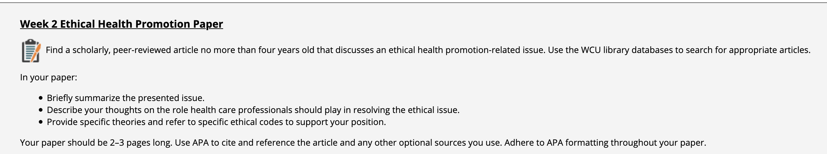Open the Week 2 Ethical Health Promotion Paper heading
The height and width of the screenshot is (154, 827).
[121, 24]
